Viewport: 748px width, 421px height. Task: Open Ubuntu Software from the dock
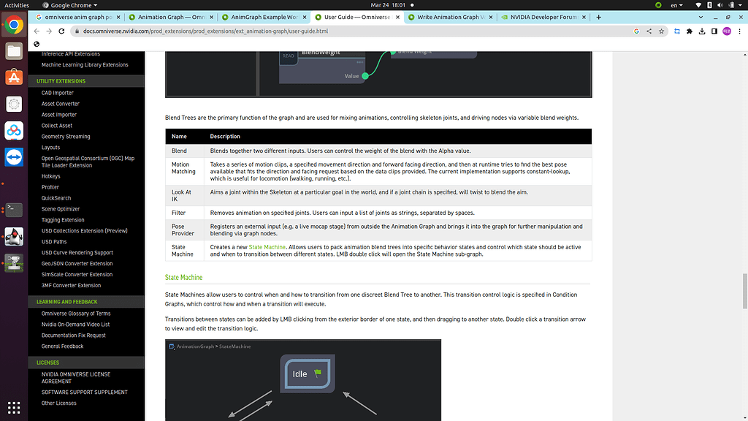[x=13, y=78]
